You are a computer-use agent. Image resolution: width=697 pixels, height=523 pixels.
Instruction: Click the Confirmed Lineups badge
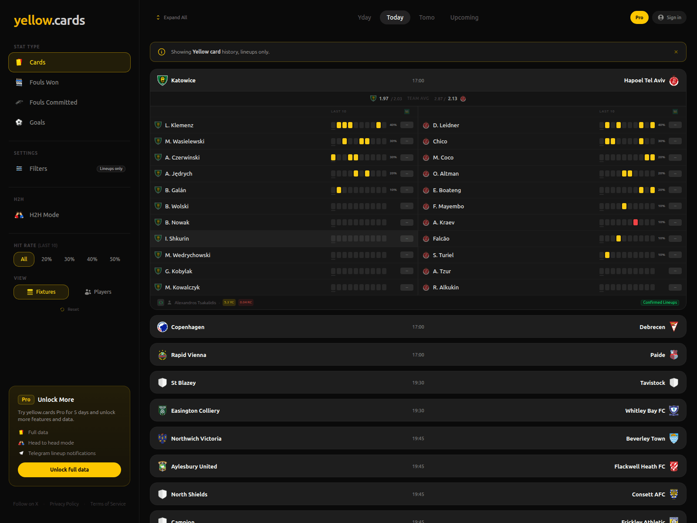tap(660, 302)
